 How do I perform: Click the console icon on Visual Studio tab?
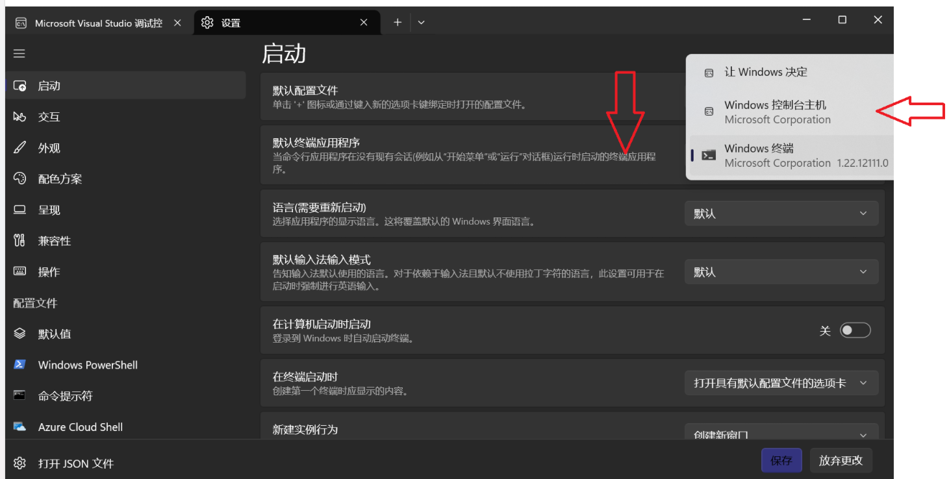coord(21,23)
